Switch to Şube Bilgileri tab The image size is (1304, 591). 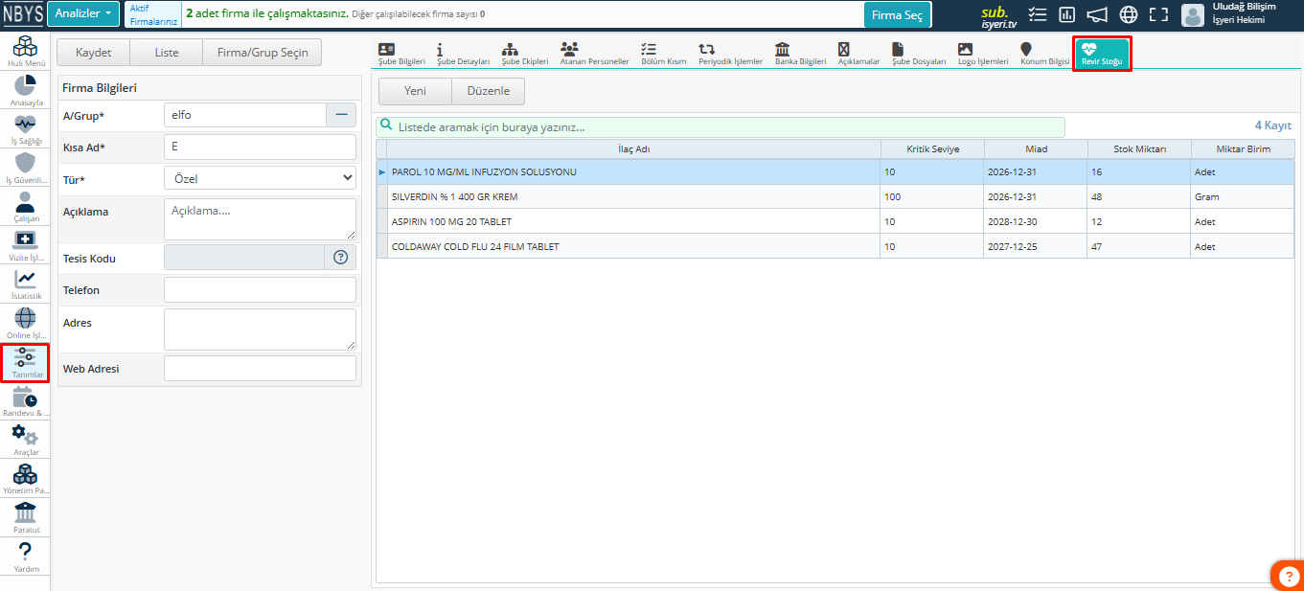(401, 54)
